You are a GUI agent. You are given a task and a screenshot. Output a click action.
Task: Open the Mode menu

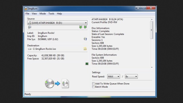[x=43, y=13]
